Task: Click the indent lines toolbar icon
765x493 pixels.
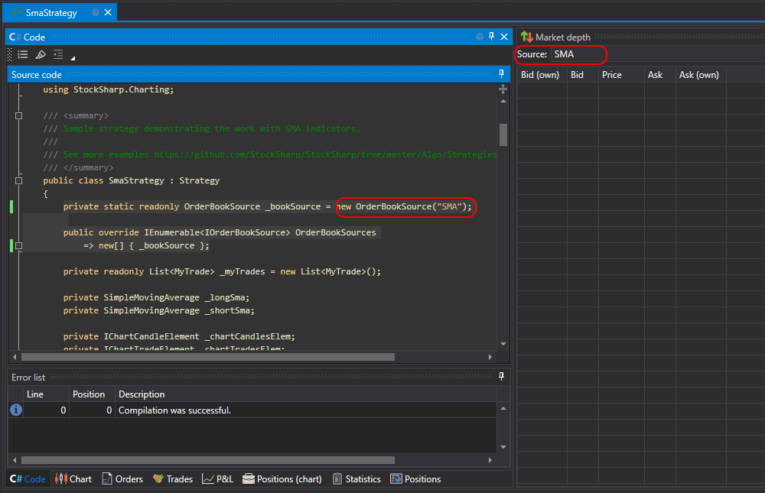Action: pyautogui.click(x=58, y=54)
